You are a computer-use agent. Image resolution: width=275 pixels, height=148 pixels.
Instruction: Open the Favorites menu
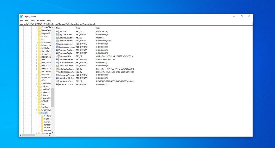click(x=41, y=20)
